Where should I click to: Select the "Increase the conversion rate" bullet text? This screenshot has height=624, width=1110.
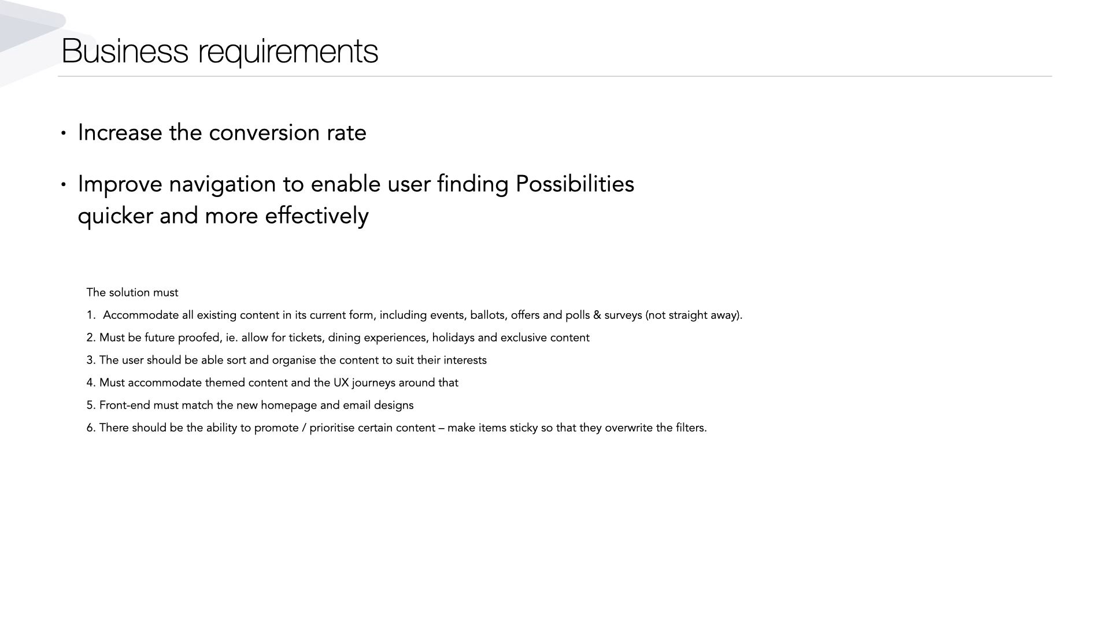click(x=222, y=133)
